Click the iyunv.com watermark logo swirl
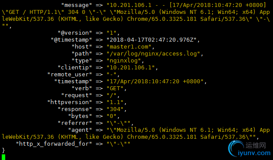This screenshot has width=273, height=160. click(x=236, y=148)
